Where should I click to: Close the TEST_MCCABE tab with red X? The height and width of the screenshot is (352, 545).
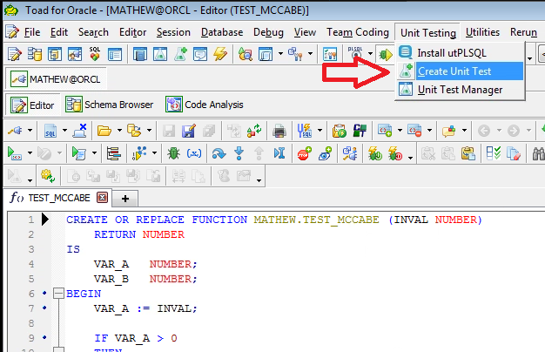pyautogui.click(x=102, y=198)
